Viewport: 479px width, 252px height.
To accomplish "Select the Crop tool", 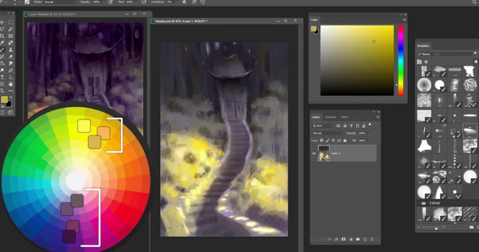I will [2, 36].
